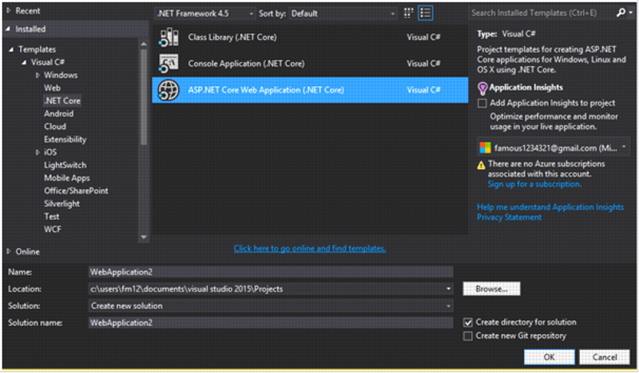This screenshot has width=639, height=373.
Task: Click the search magnifier icon
Action: 621,13
